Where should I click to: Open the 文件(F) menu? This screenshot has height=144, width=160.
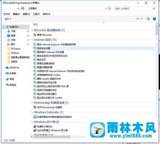click(x=7, y=14)
